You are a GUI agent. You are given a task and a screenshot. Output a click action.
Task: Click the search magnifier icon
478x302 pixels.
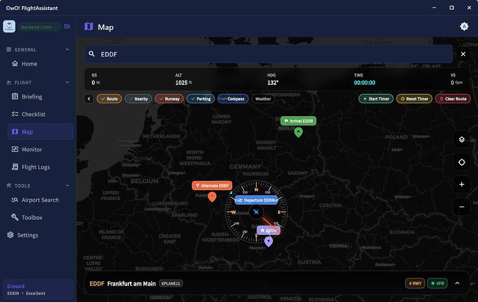[91, 54]
